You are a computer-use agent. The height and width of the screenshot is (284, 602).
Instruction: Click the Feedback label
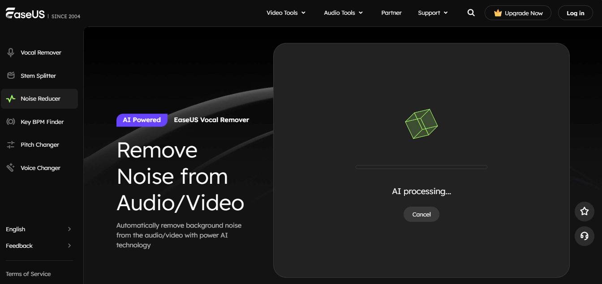point(19,246)
